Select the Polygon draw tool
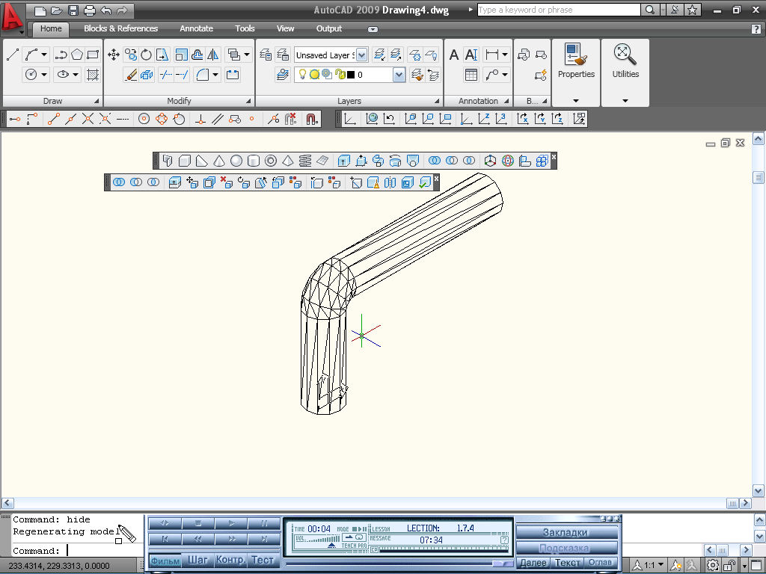The width and height of the screenshot is (766, 574). pyautogui.click(x=77, y=54)
